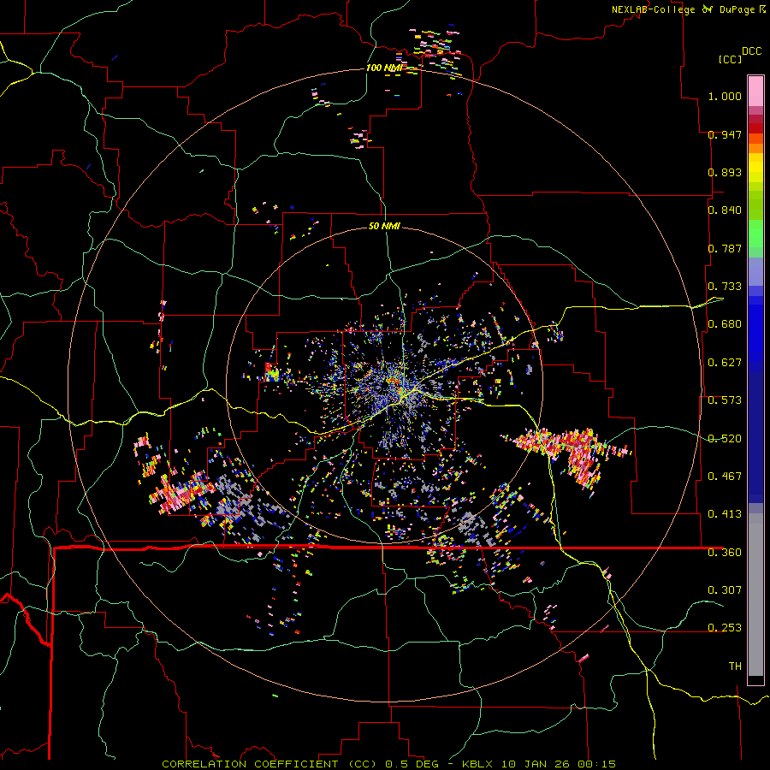Click the 50 NMI range ring label
Screen dimensions: 770x770
click(384, 226)
